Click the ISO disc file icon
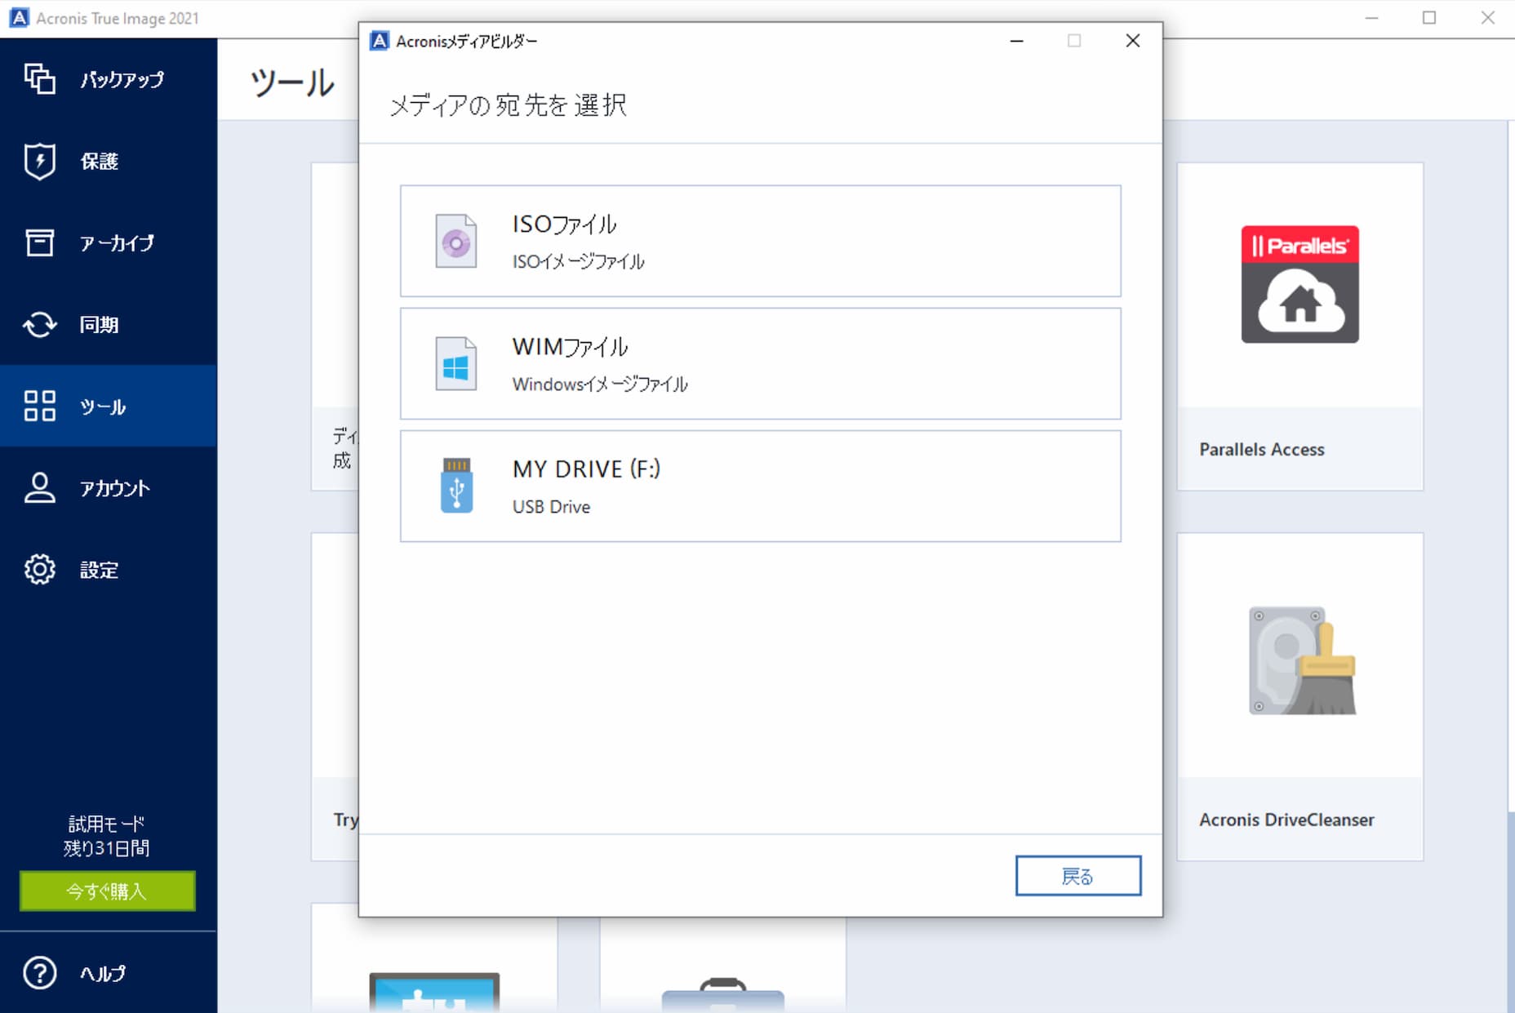This screenshot has width=1515, height=1013. (x=455, y=241)
